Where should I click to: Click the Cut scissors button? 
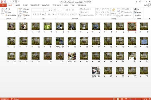point(8,9)
